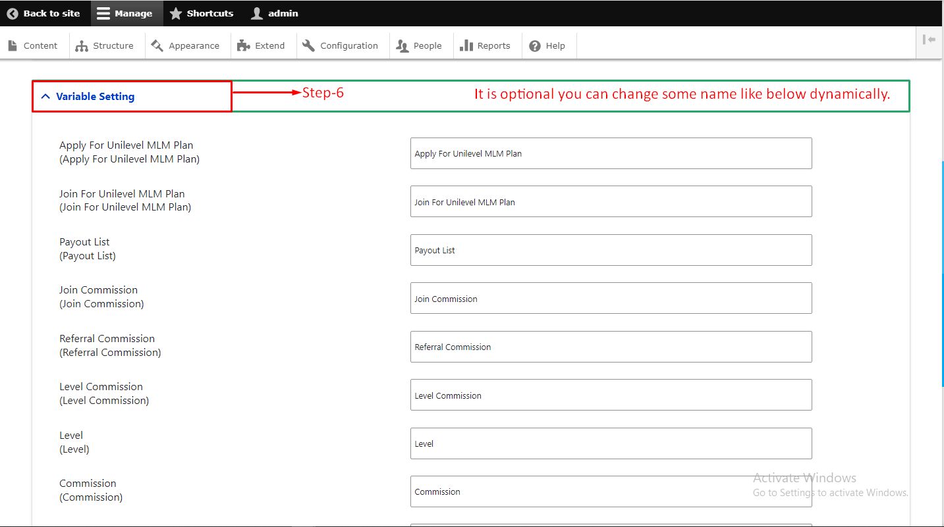Focus the Payout List text box

pos(611,250)
